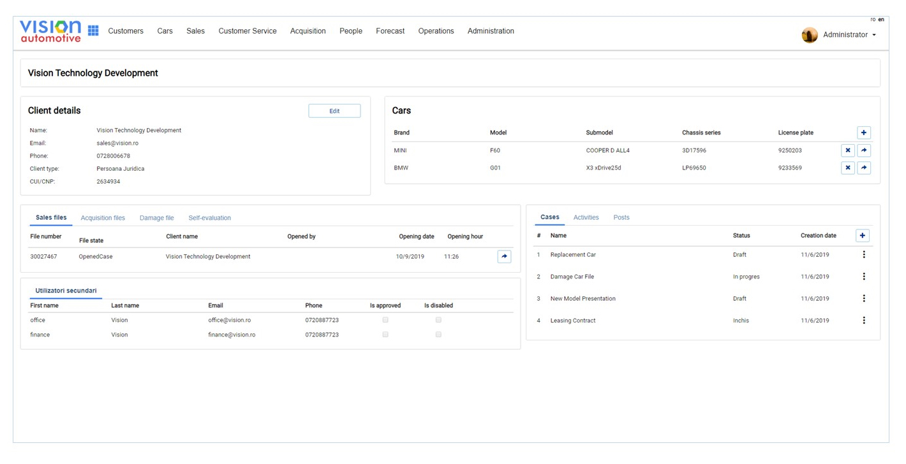Open the Customer Service menu
The height and width of the screenshot is (464, 906).
248,31
